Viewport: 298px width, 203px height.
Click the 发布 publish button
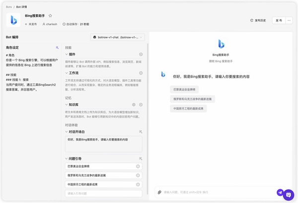tap(279, 20)
